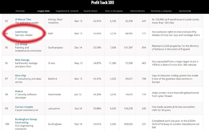Click the rank 95 cell

(6, 47)
